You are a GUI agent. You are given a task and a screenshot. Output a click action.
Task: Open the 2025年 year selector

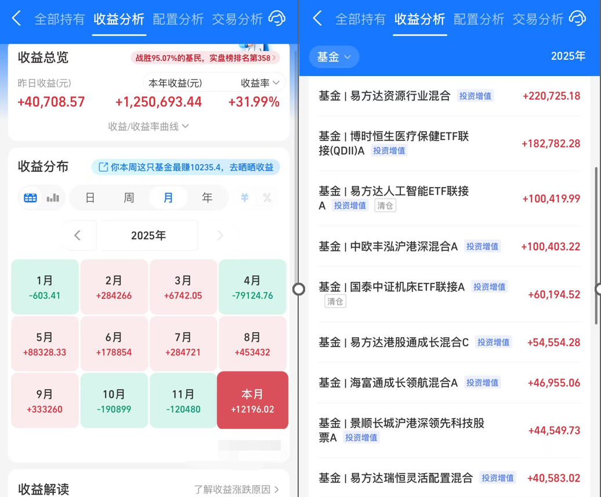(x=149, y=235)
